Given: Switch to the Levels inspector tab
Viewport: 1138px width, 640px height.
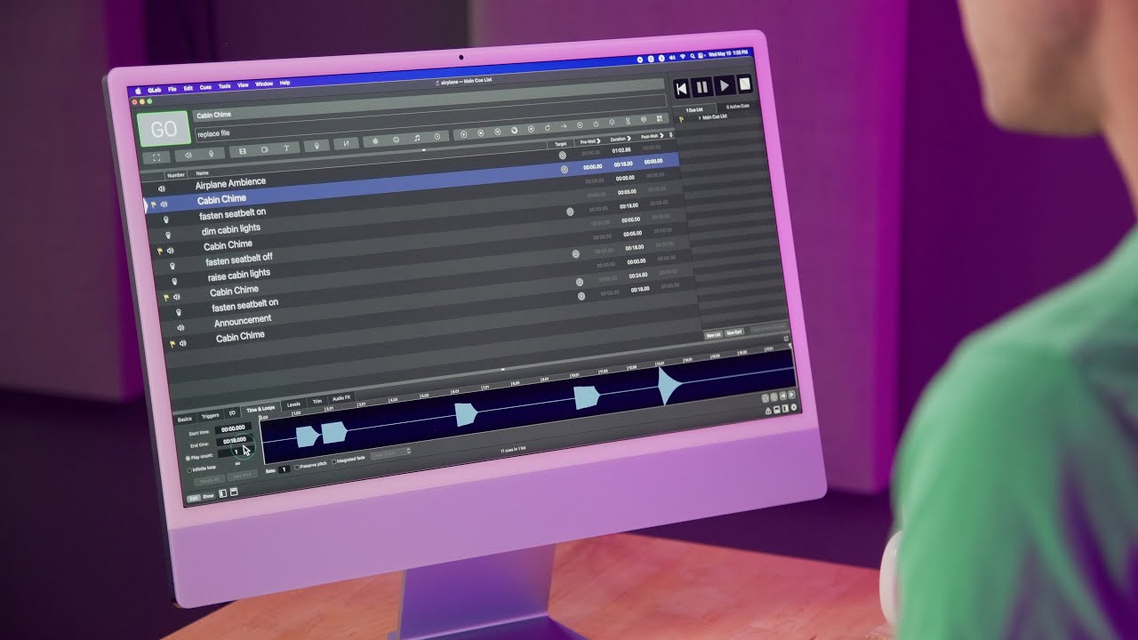Looking at the screenshot, I should click(x=293, y=404).
